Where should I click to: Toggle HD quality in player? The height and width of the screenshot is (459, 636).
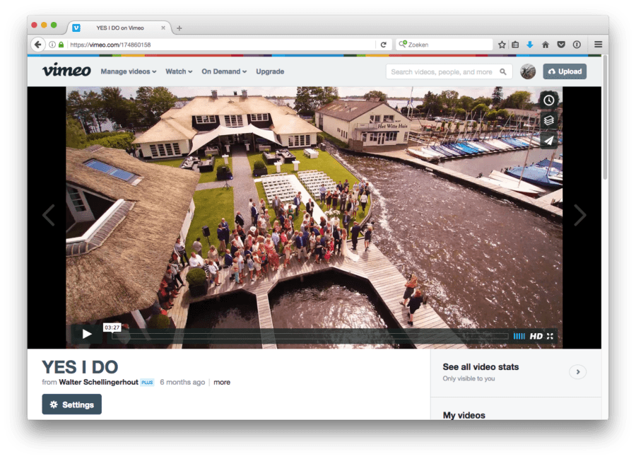(x=536, y=336)
